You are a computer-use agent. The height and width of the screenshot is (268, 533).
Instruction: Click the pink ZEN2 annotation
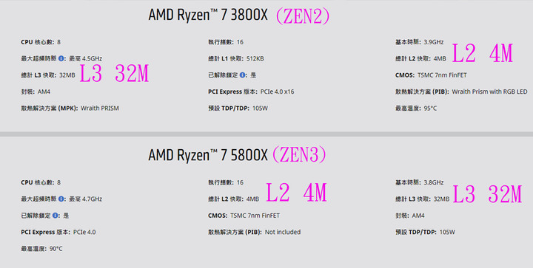coord(302,16)
